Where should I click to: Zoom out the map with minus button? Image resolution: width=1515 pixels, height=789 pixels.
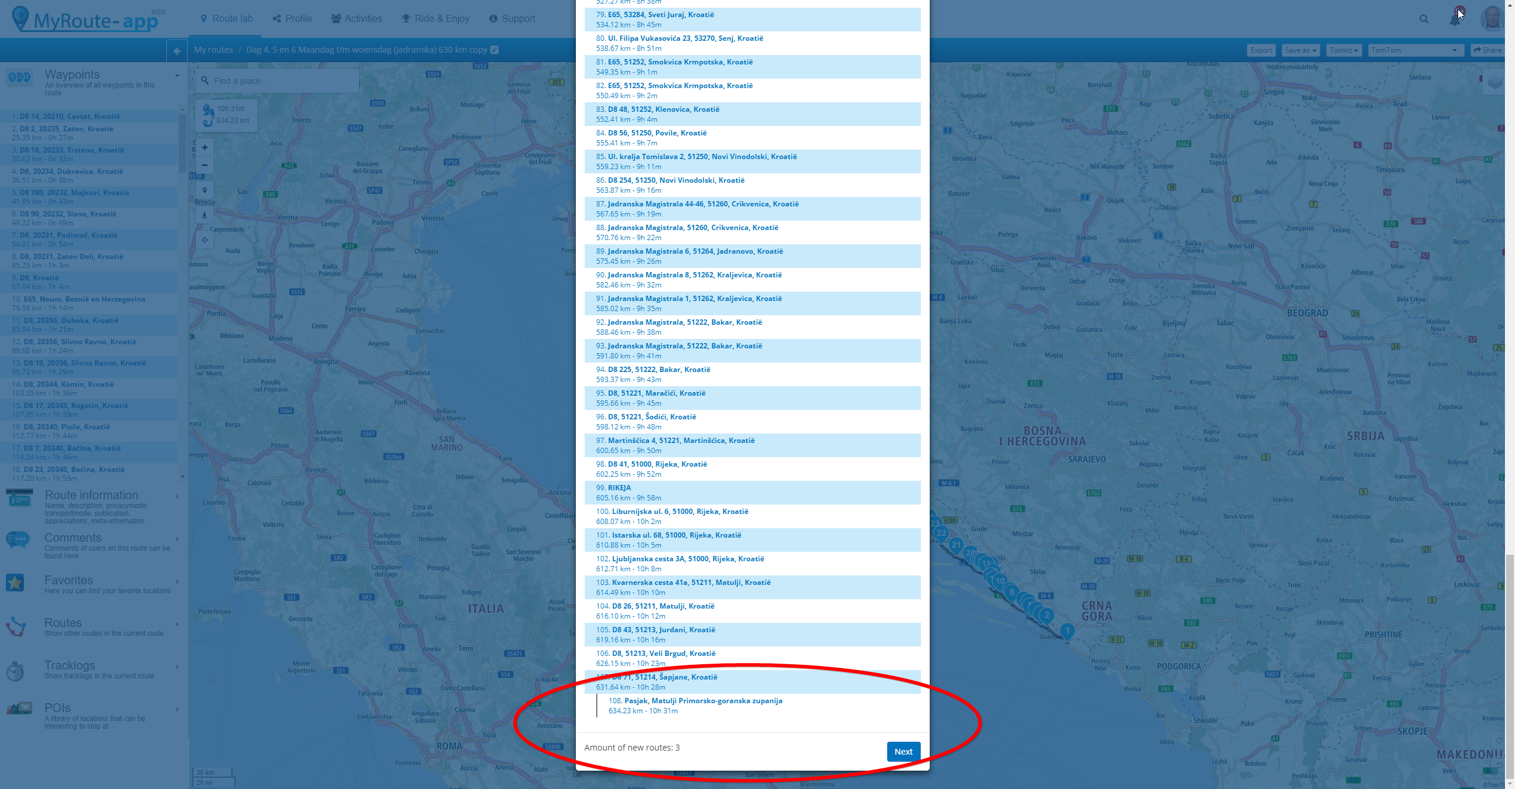pyautogui.click(x=205, y=165)
